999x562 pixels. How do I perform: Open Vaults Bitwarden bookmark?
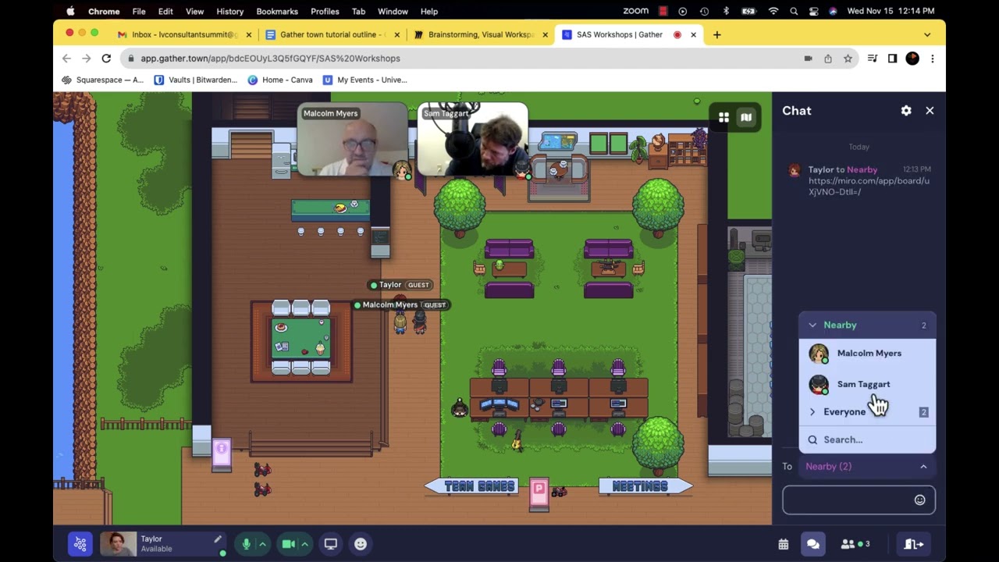tap(197, 80)
